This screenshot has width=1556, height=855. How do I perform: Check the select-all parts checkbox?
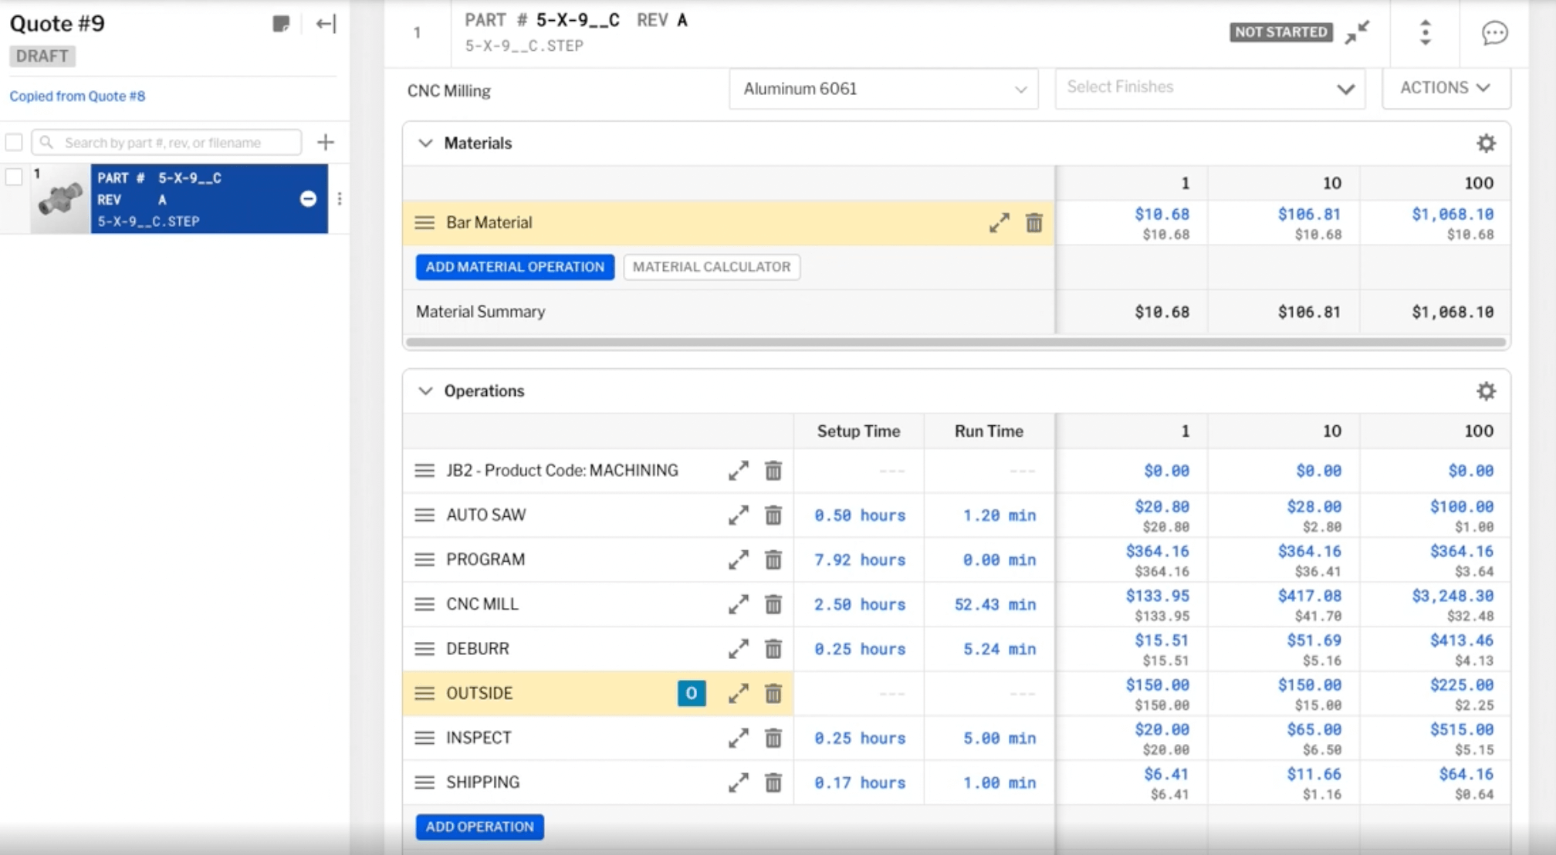(14, 142)
